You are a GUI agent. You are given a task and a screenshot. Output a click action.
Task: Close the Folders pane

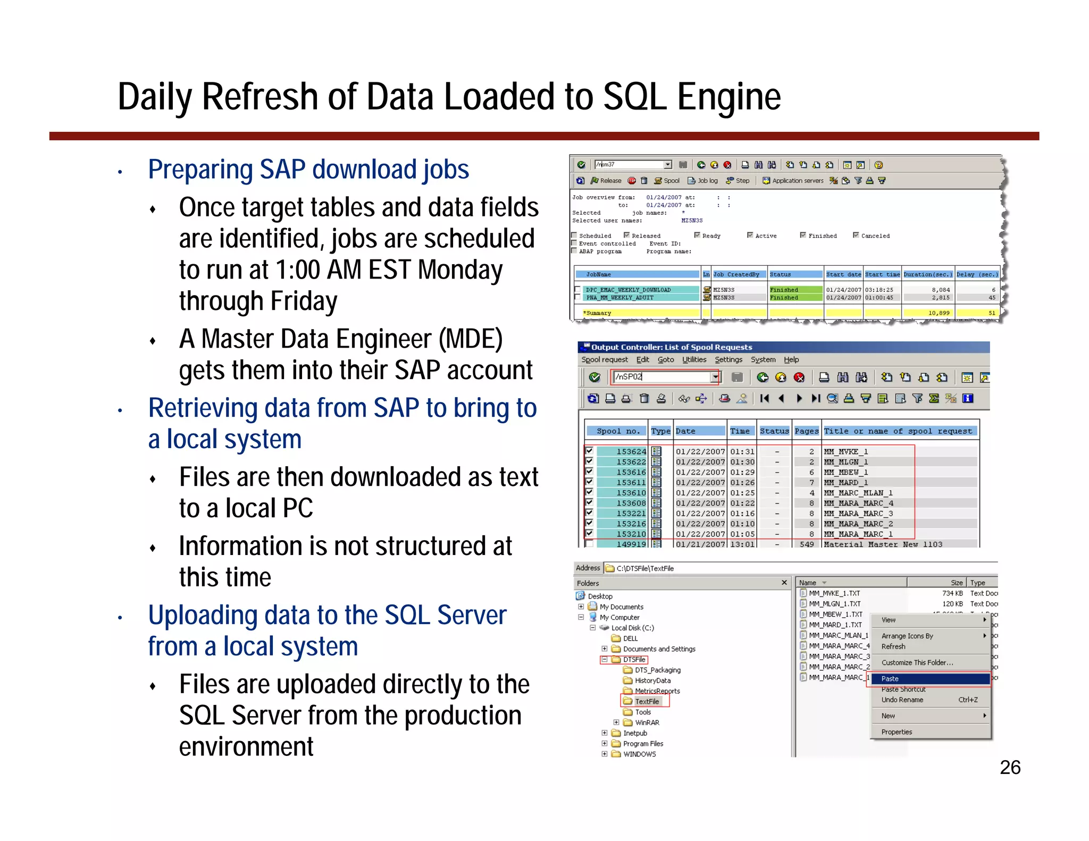coord(784,583)
